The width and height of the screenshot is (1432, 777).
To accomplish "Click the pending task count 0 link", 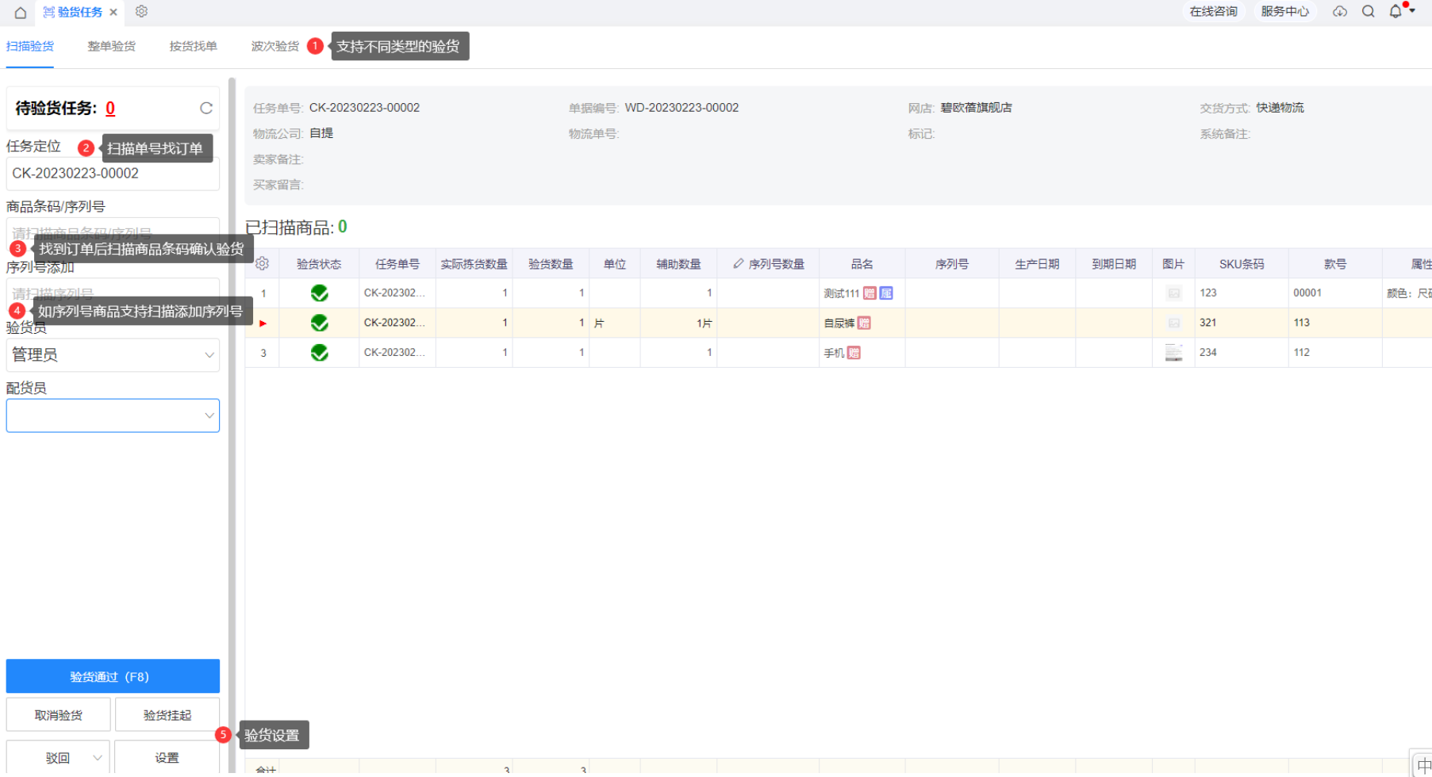I will point(110,108).
